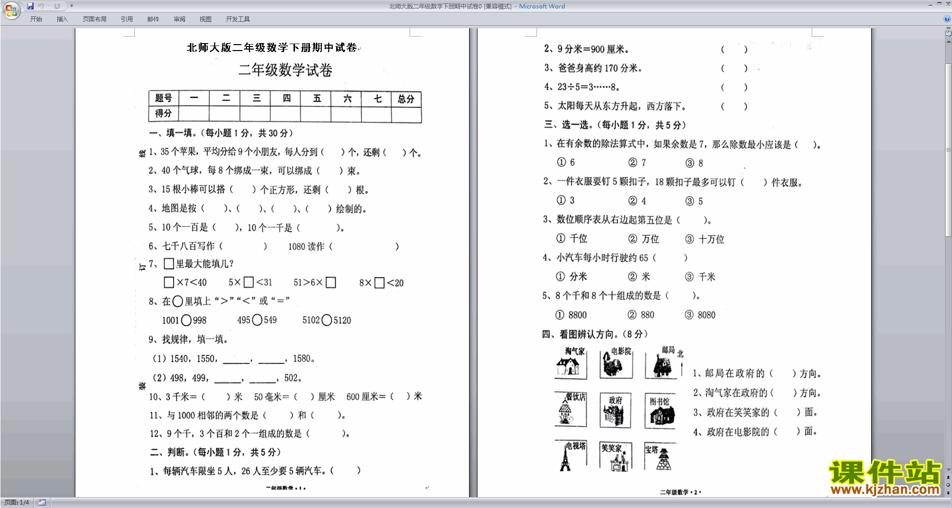Click section heading 四、看图辨认方向

[x=595, y=334]
